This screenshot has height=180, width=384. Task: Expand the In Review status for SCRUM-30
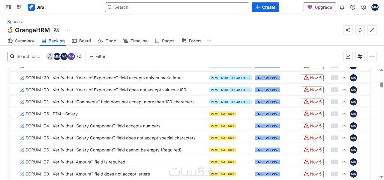tap(267, 90)
